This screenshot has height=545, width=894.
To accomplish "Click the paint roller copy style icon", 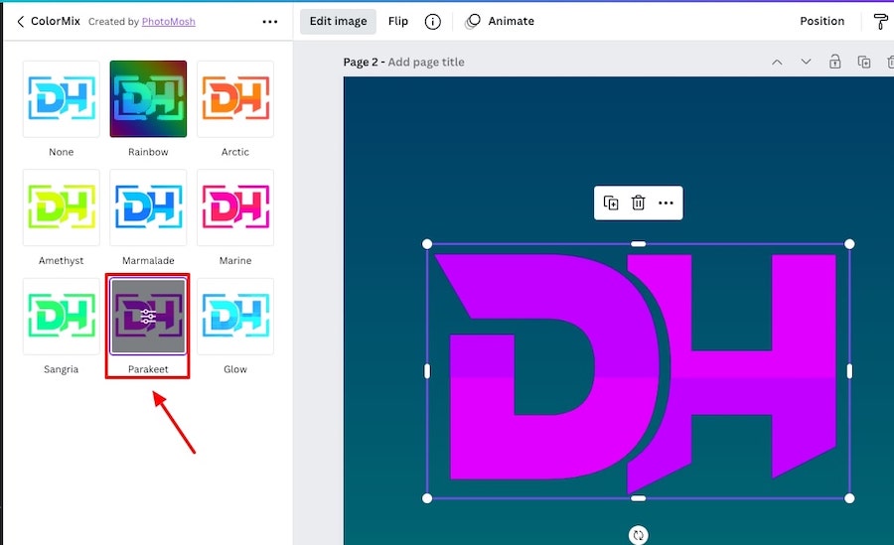I will coord(880,21).
